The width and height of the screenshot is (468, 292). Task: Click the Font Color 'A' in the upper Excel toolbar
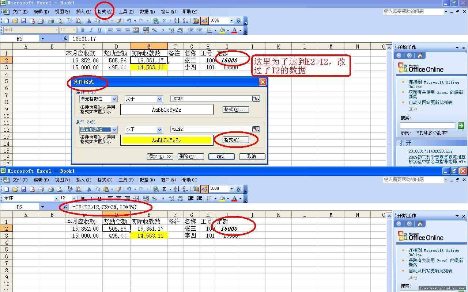click(234, 30)
